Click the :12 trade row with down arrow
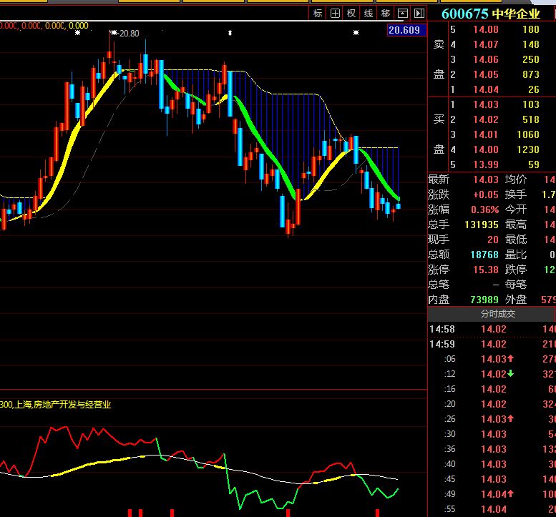Viewport: 556px width, 517px height. pos(492,374)
